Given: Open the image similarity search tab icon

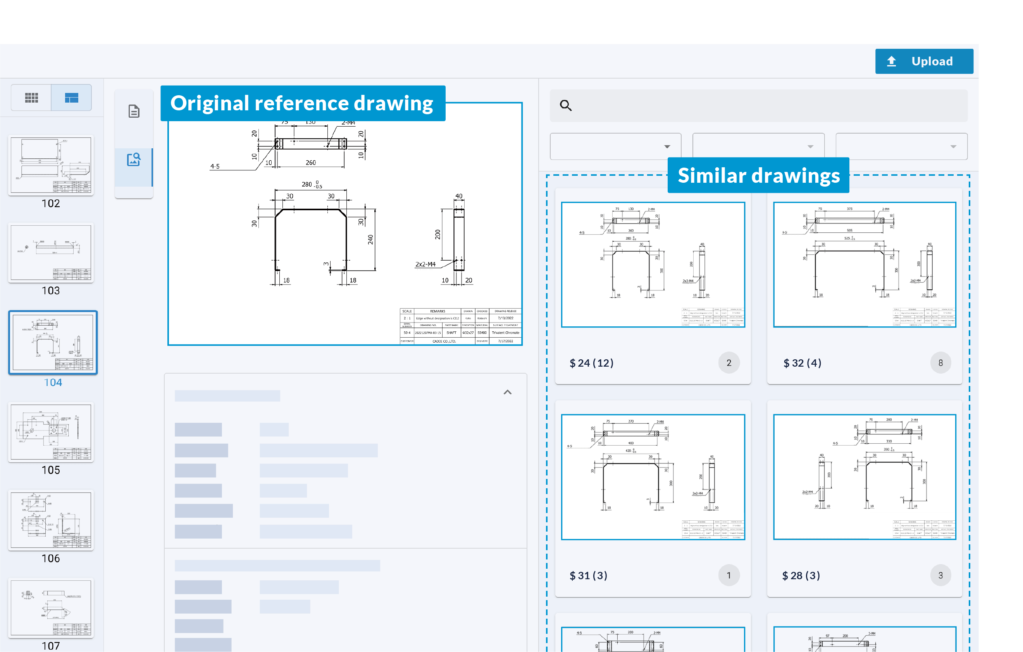Looking at the screenshot, I should [134, 160].
